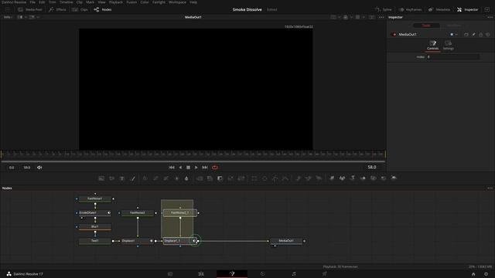
Task: Switch to the Color page
Action: 263,274
